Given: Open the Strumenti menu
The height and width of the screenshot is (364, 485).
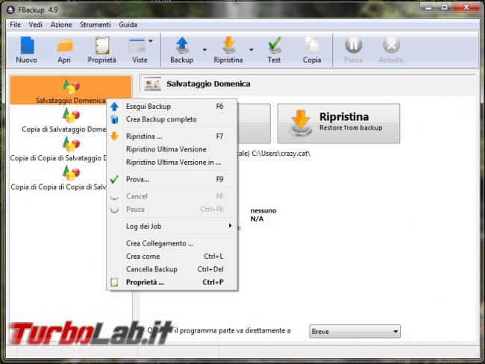Looking at the screenshot, I should (96, 25).
